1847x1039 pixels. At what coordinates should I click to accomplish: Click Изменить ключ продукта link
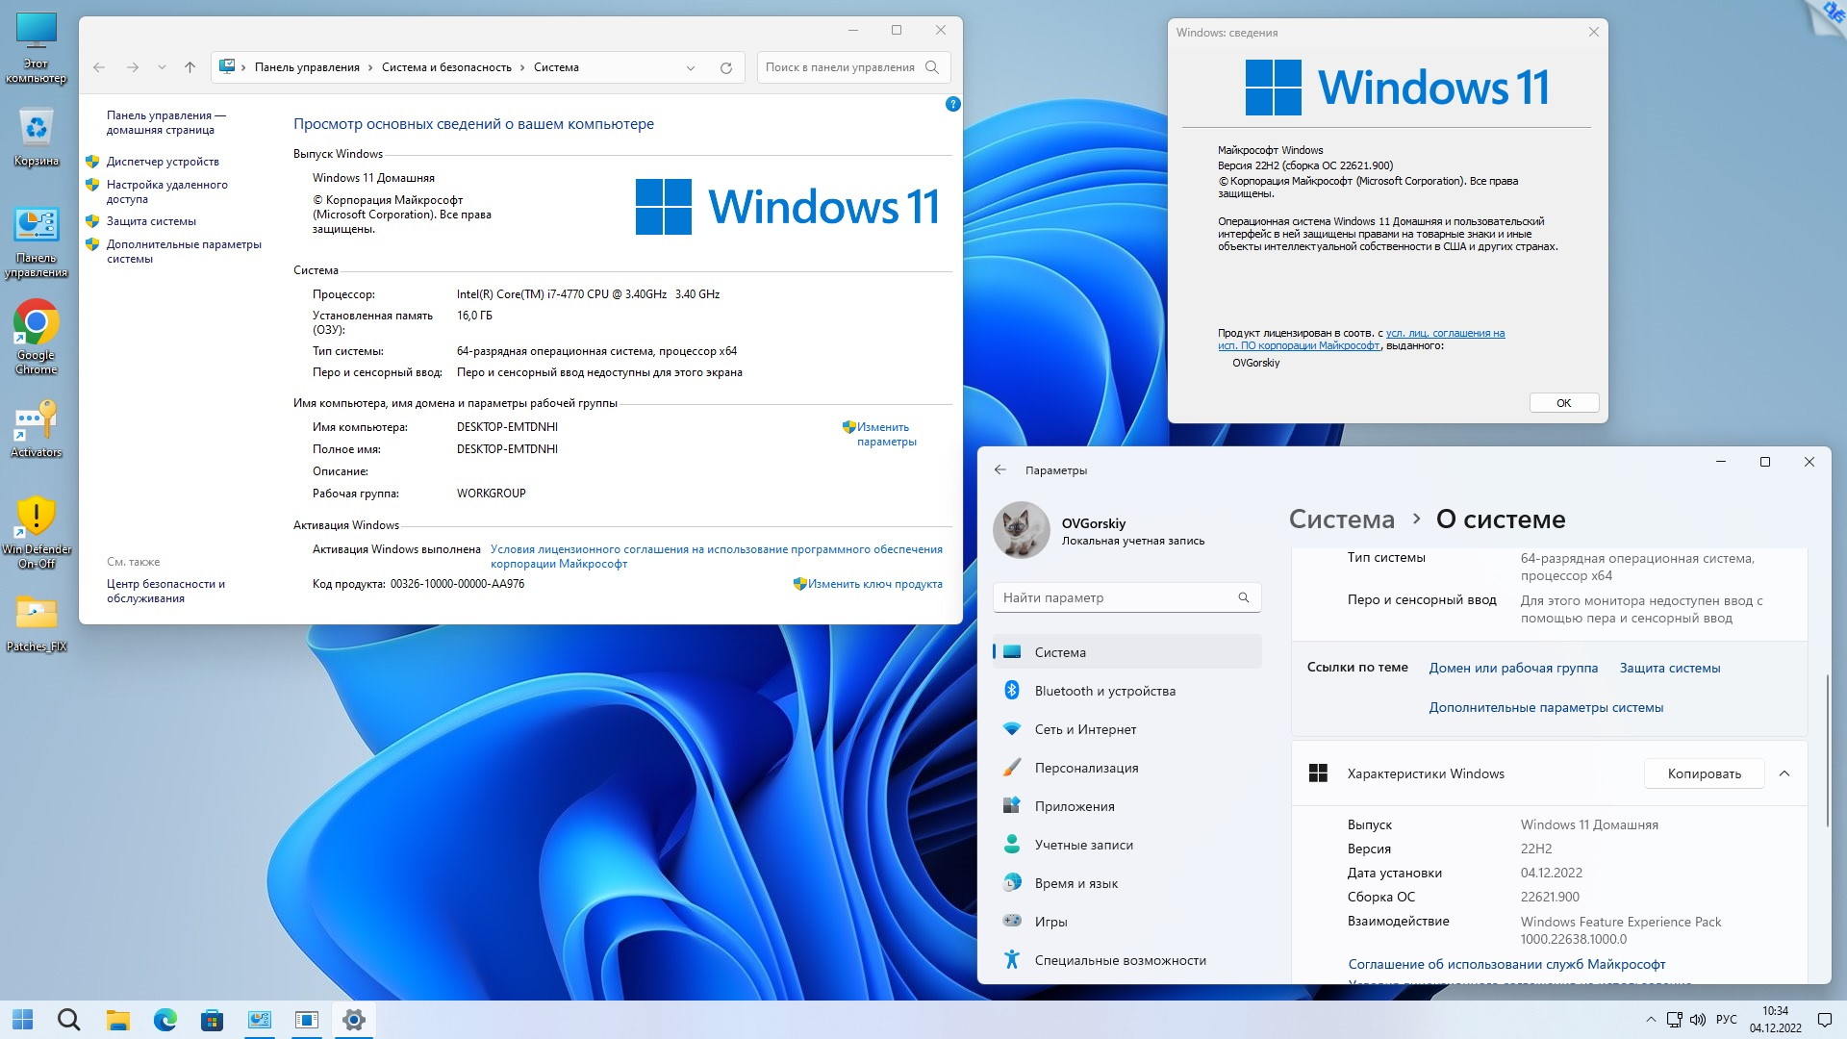874,584
